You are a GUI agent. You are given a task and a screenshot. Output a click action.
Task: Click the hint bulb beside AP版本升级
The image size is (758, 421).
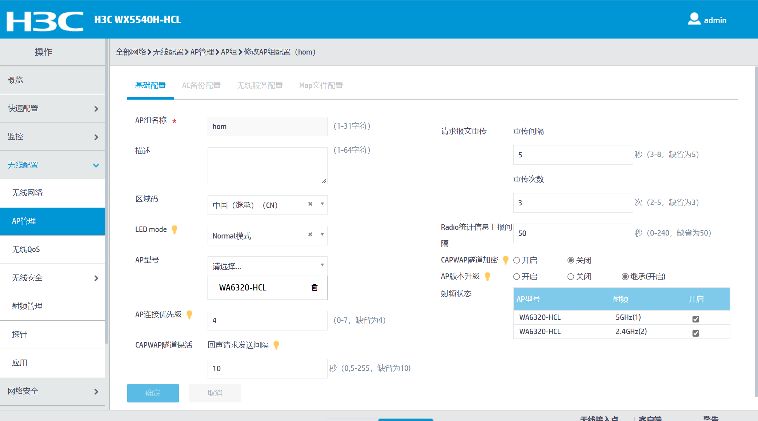pyautogui.click(x=488, y=277)
